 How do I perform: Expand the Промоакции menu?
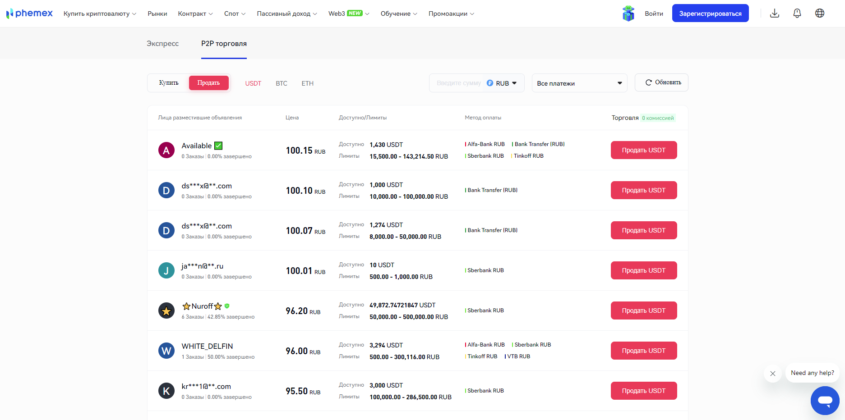coord(451,14)
